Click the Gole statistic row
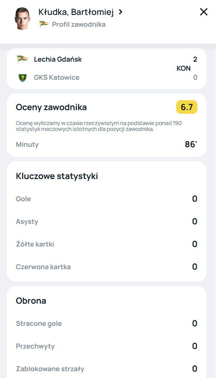 106,199
